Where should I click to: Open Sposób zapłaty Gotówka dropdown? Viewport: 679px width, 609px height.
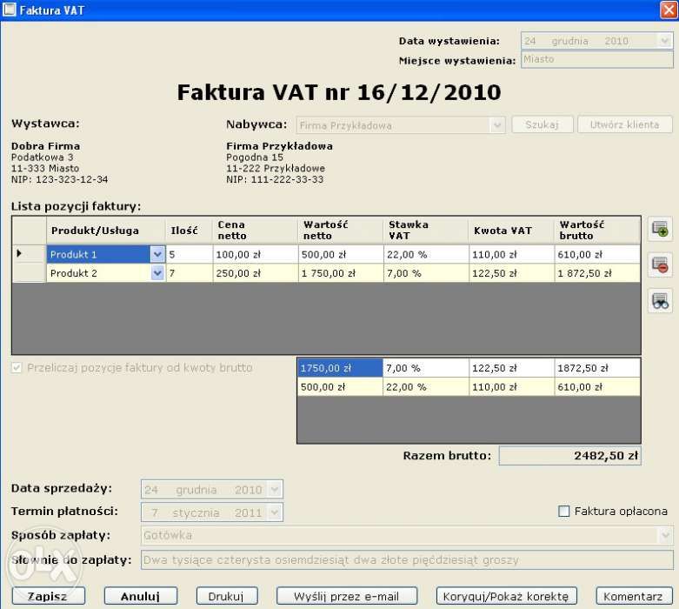pyautogui.click(x=666, y=535)
